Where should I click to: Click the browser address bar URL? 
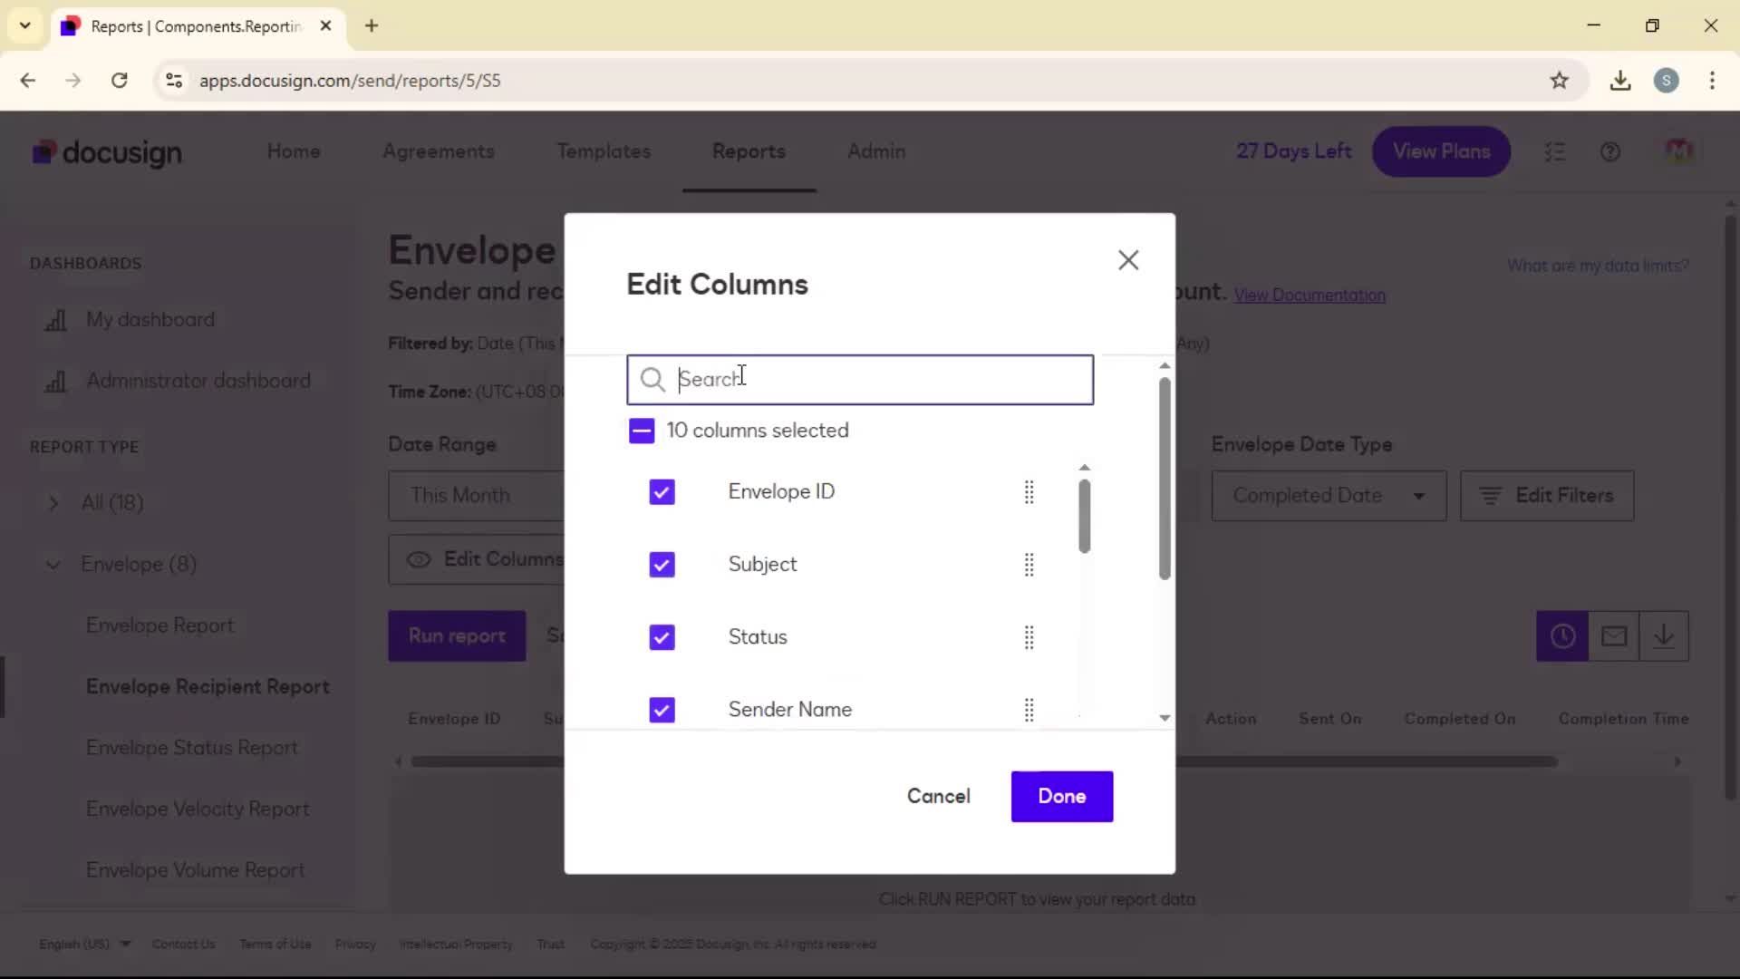[x=350, y=81]
